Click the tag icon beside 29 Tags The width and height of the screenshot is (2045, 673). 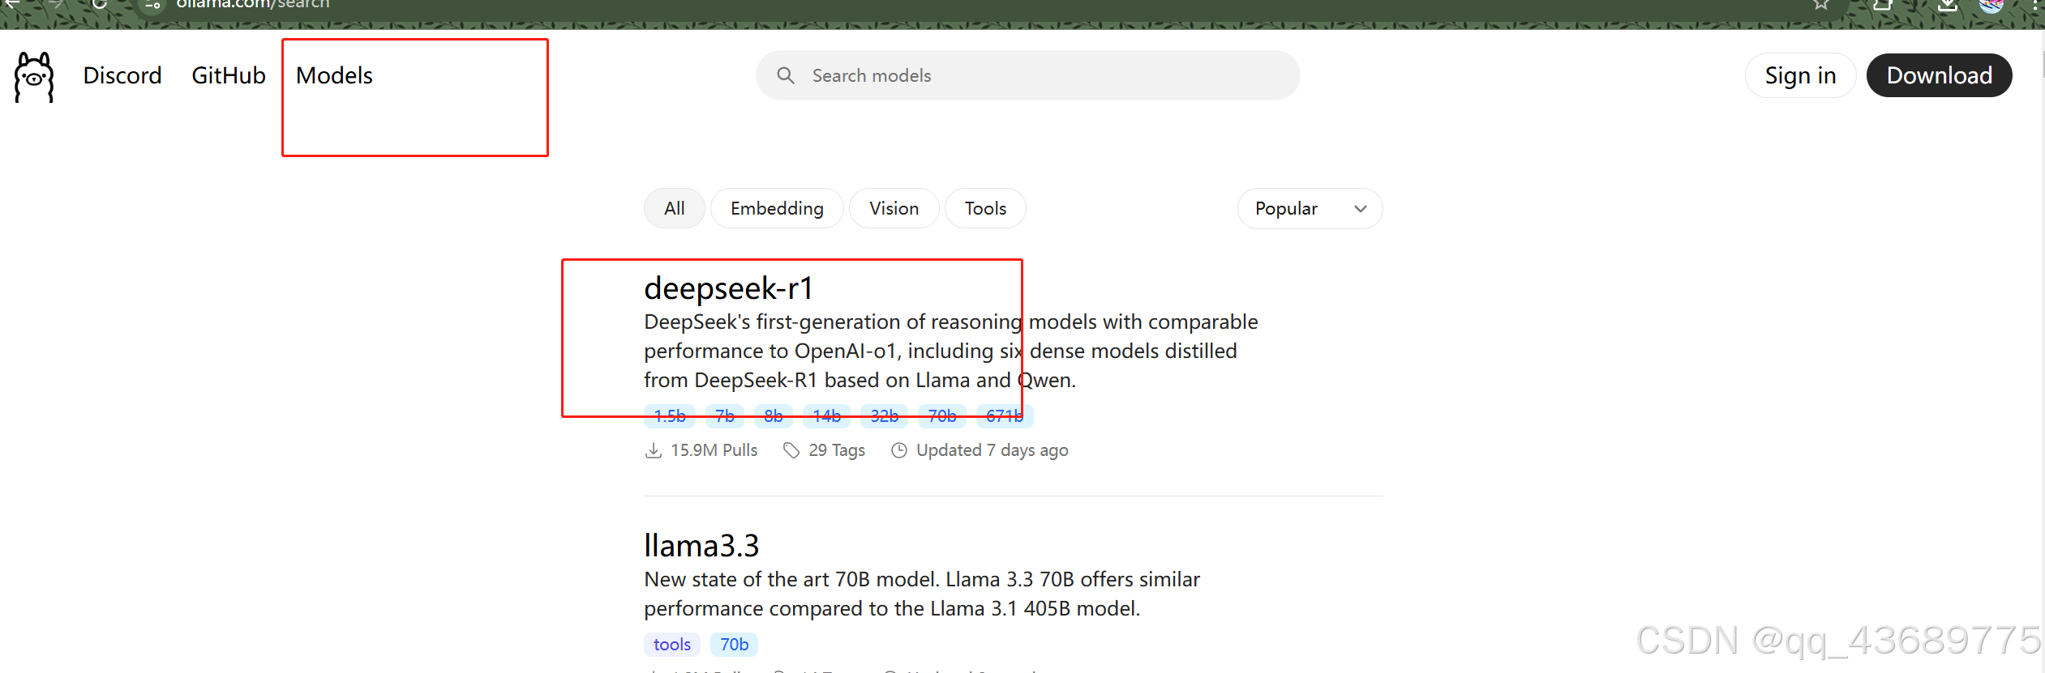tap(791, 450)
